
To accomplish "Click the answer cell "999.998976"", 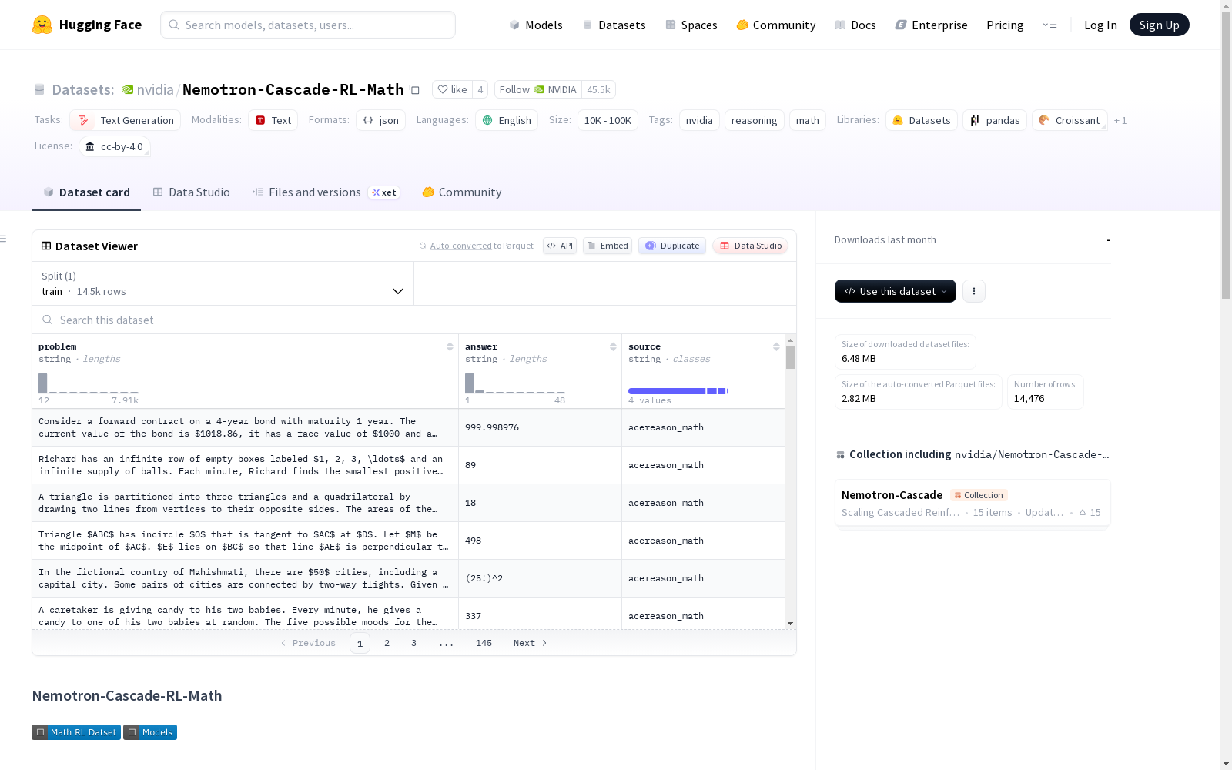I will 492,427.
